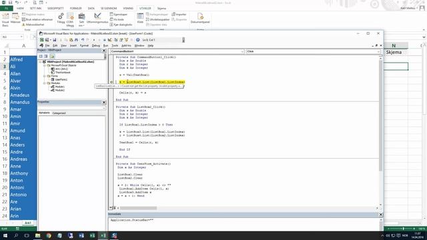Toggle Full Module View button below code
The image size is (427, 240).
click(x=114, y=208)
